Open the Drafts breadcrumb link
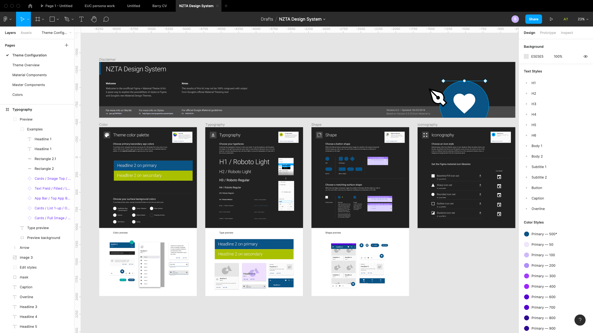The image size is (593, 333). (x=267, y=19)
